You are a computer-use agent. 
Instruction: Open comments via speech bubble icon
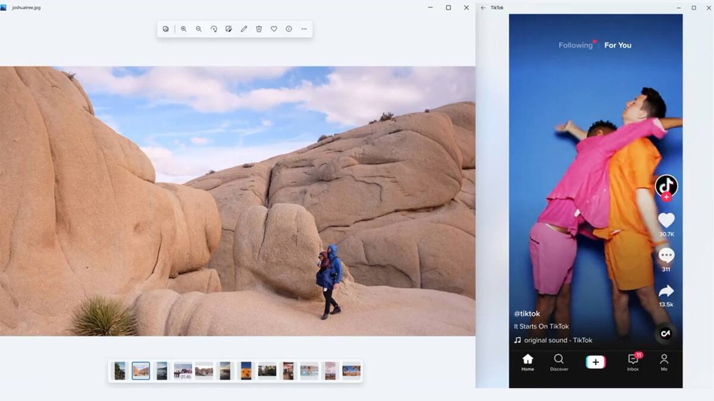(x=666, y=255)
